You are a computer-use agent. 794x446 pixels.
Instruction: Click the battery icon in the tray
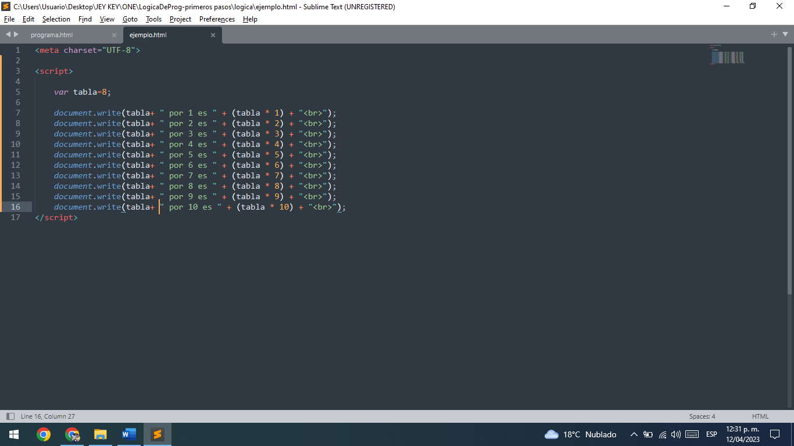[648, 434]
